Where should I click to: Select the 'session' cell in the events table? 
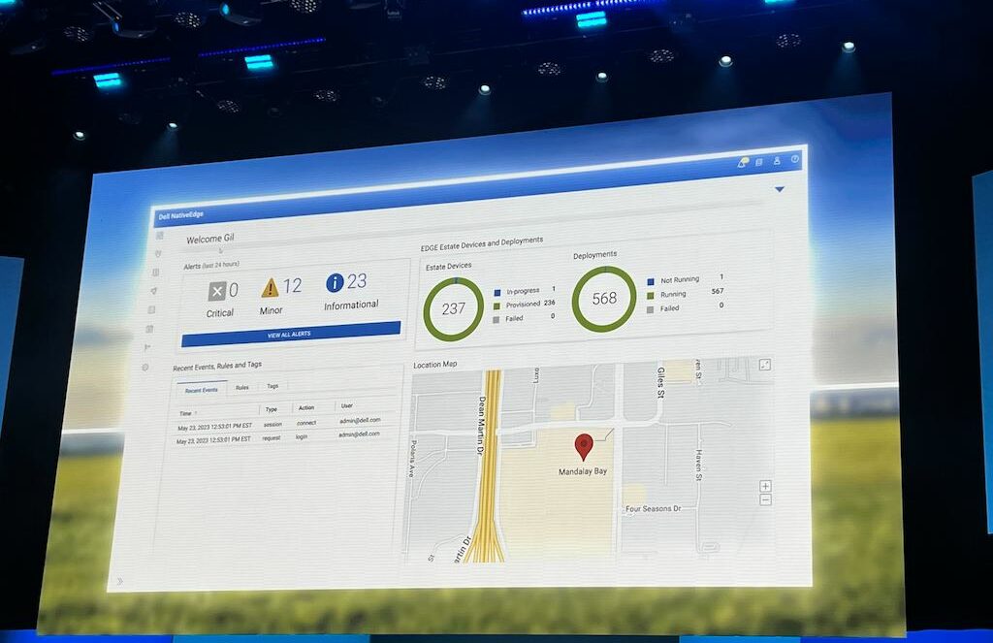click(x=272, y=424)
